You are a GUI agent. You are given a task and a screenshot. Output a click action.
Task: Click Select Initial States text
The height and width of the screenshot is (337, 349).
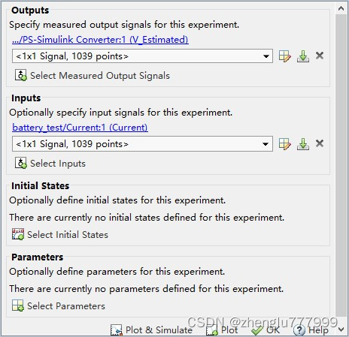pos(68,235)
